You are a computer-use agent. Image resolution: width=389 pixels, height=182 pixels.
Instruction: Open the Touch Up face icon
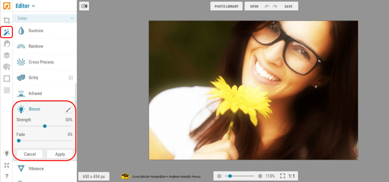click(x=6, y=44)
